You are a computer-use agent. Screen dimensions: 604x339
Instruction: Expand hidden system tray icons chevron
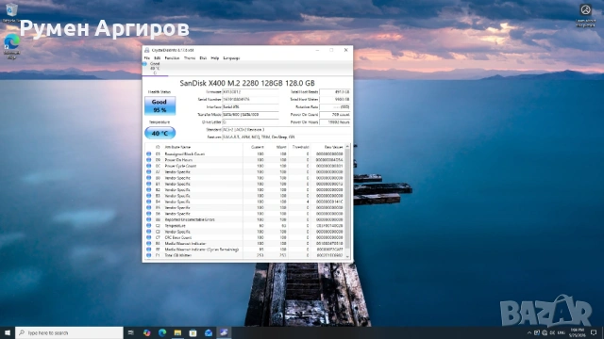pos(529,332)
